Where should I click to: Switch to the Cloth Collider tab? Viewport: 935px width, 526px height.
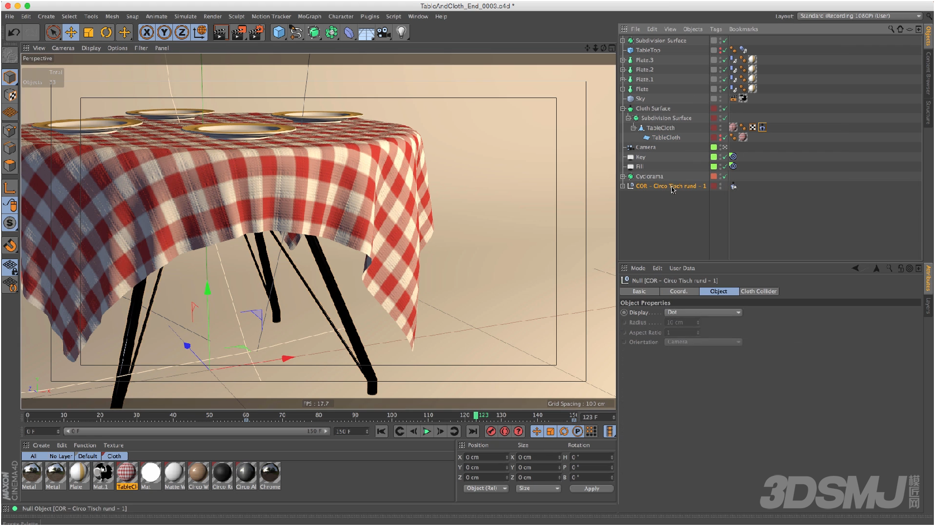(759, 291)
